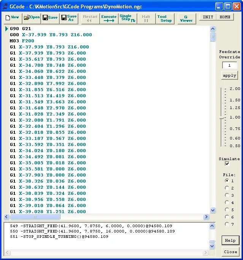Click the line 'G1 X-31.855 Y6.516 Z6.000'
The height and width of the screenshot is (260, 243).
pyautogui.click(x=48, y=90)
